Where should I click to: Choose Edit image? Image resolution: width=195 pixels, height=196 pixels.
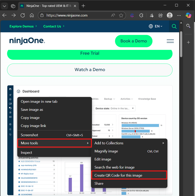pos(129,159)
